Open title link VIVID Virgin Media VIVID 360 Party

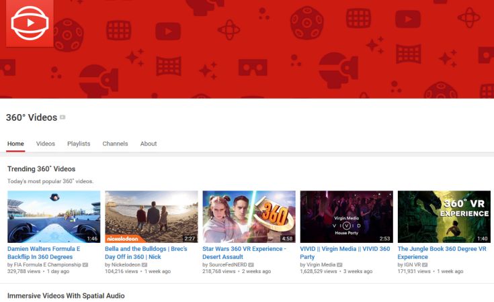tap(345, 252)
